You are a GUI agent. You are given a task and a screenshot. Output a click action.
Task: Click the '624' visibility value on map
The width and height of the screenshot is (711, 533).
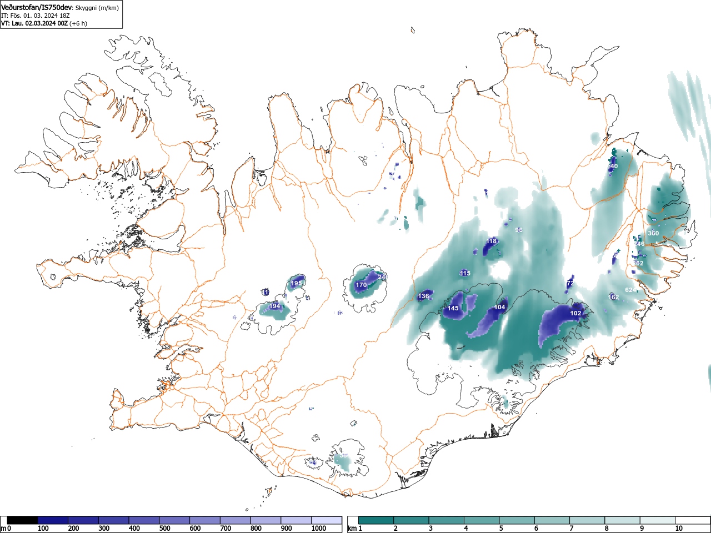[631, 290]
